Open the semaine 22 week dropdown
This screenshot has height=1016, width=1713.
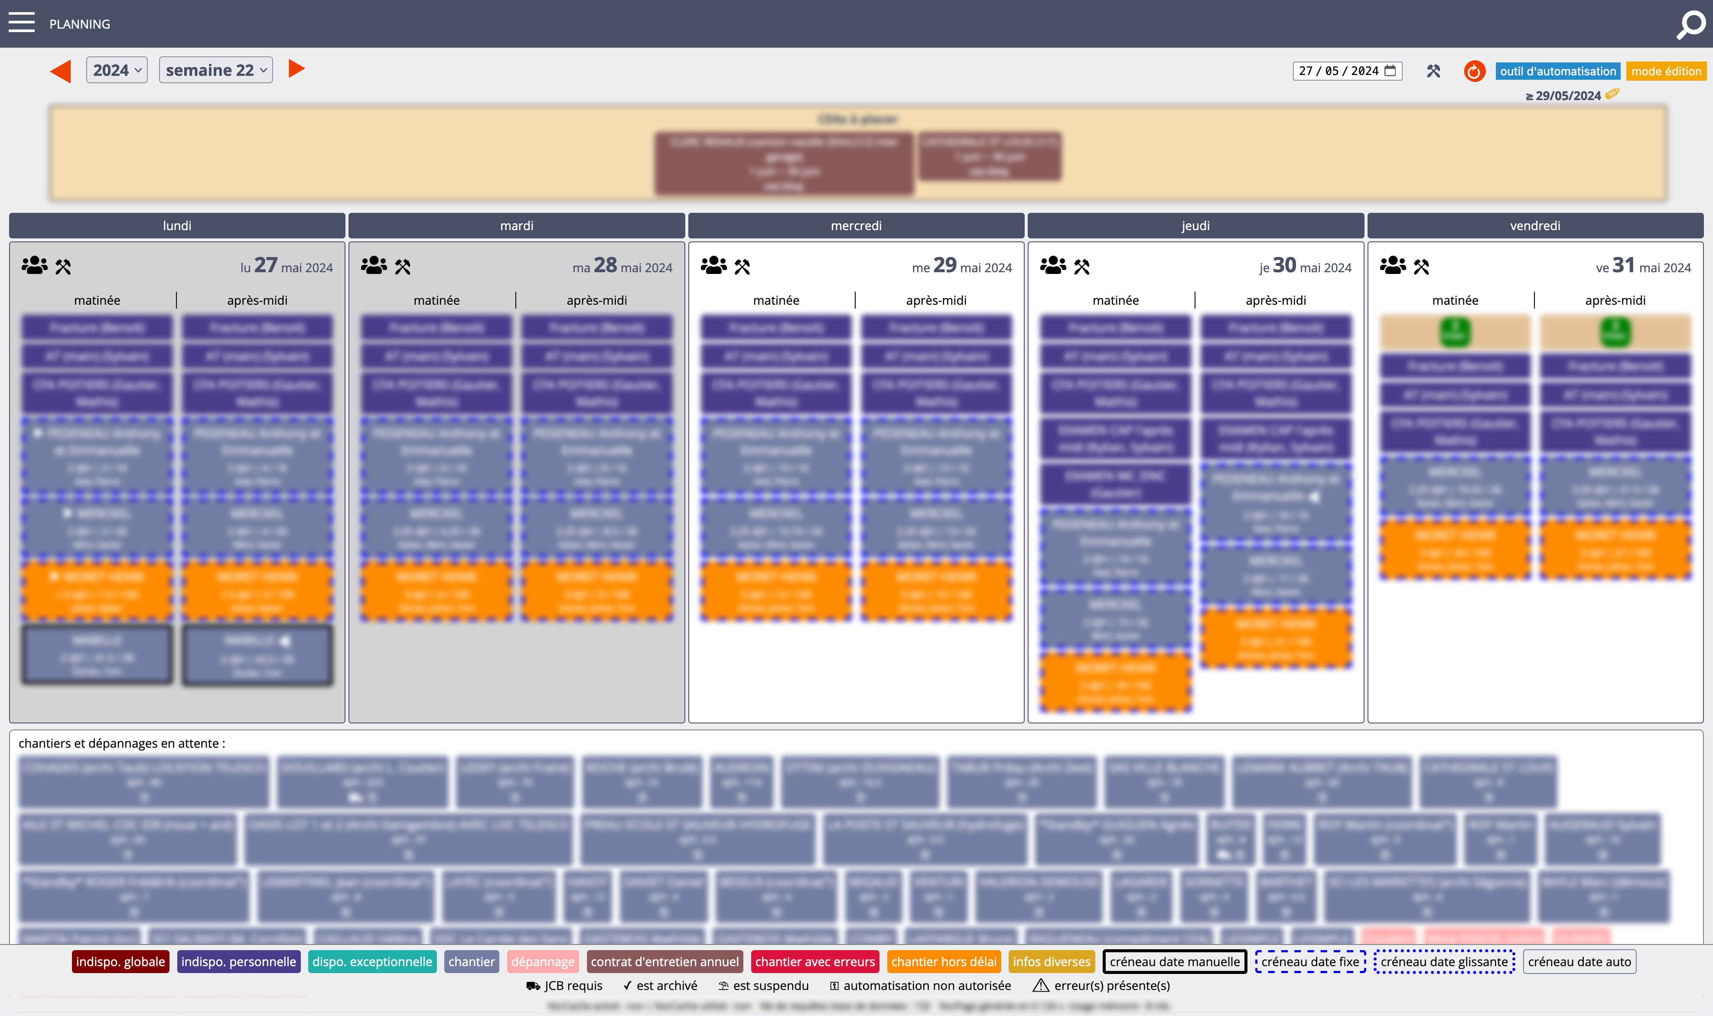[x=216, y=70]
